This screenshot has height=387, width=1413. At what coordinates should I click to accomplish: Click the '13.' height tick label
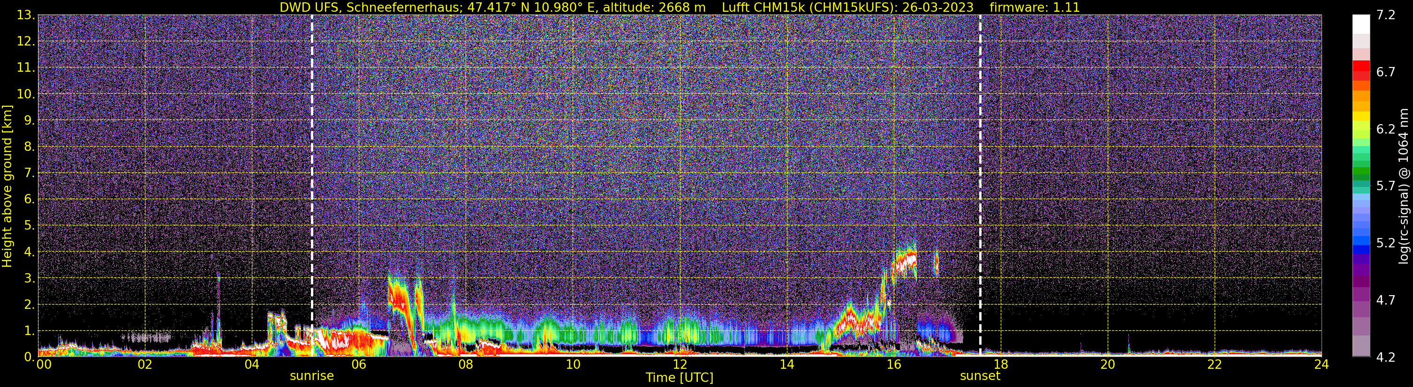[x=26, y=15]
